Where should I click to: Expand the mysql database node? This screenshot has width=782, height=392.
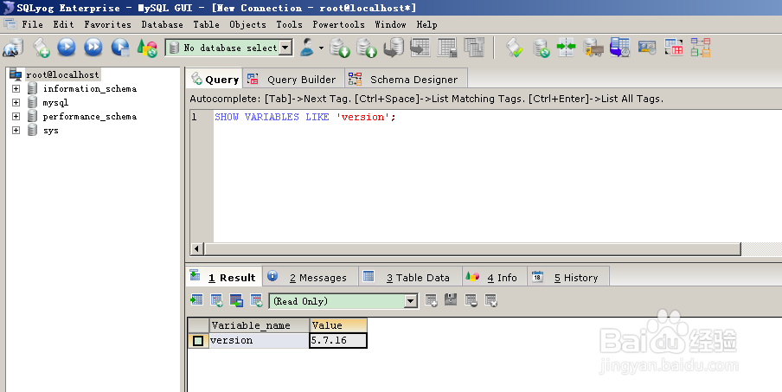(x=16, y=103)
